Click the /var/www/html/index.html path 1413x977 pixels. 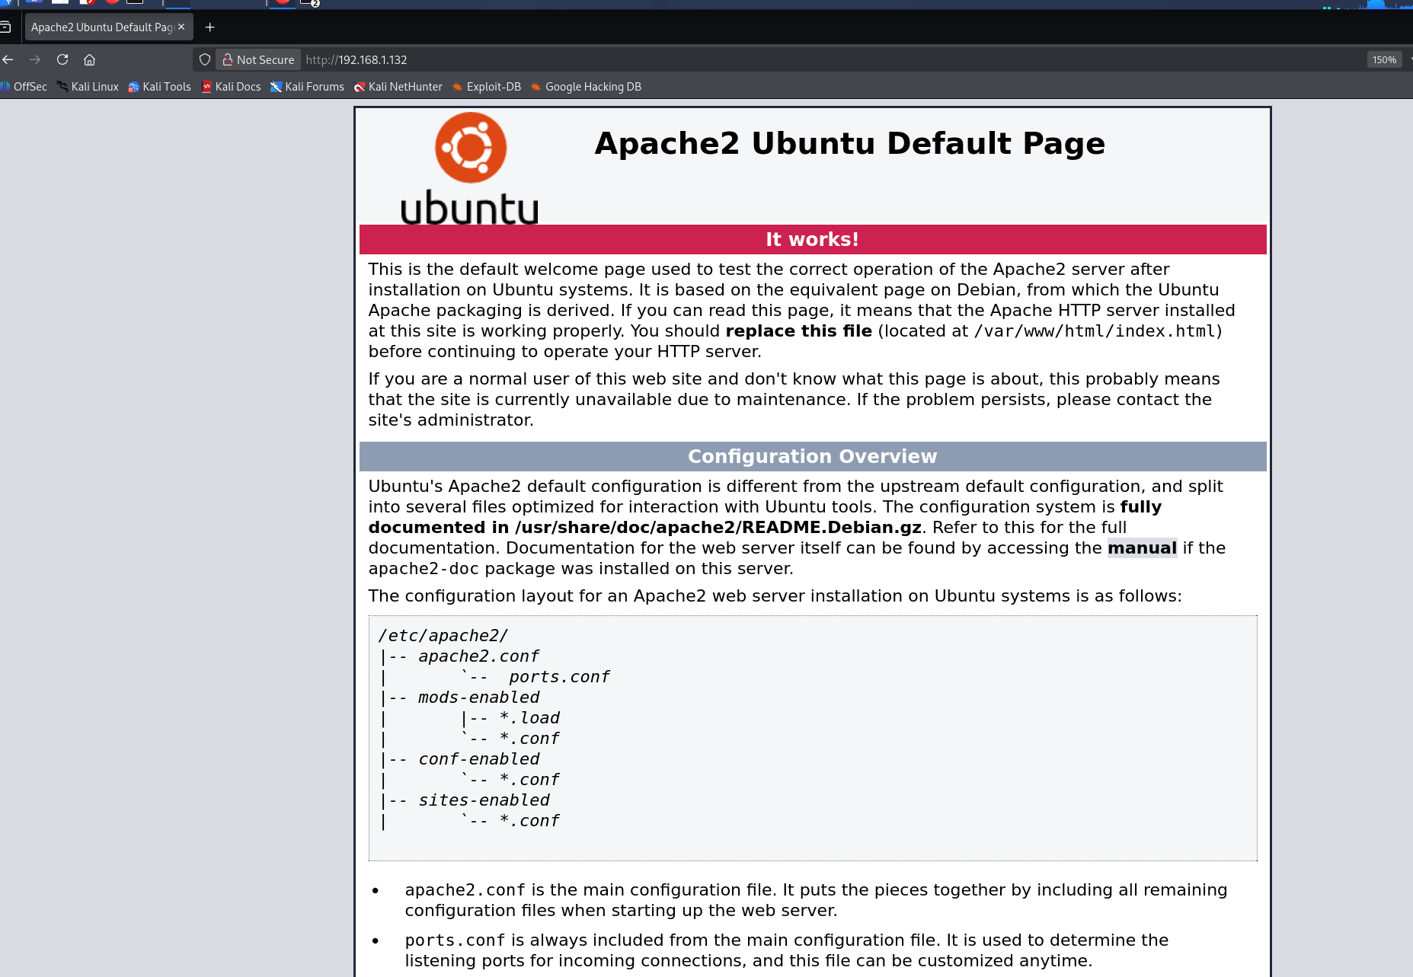(1095, 331)
